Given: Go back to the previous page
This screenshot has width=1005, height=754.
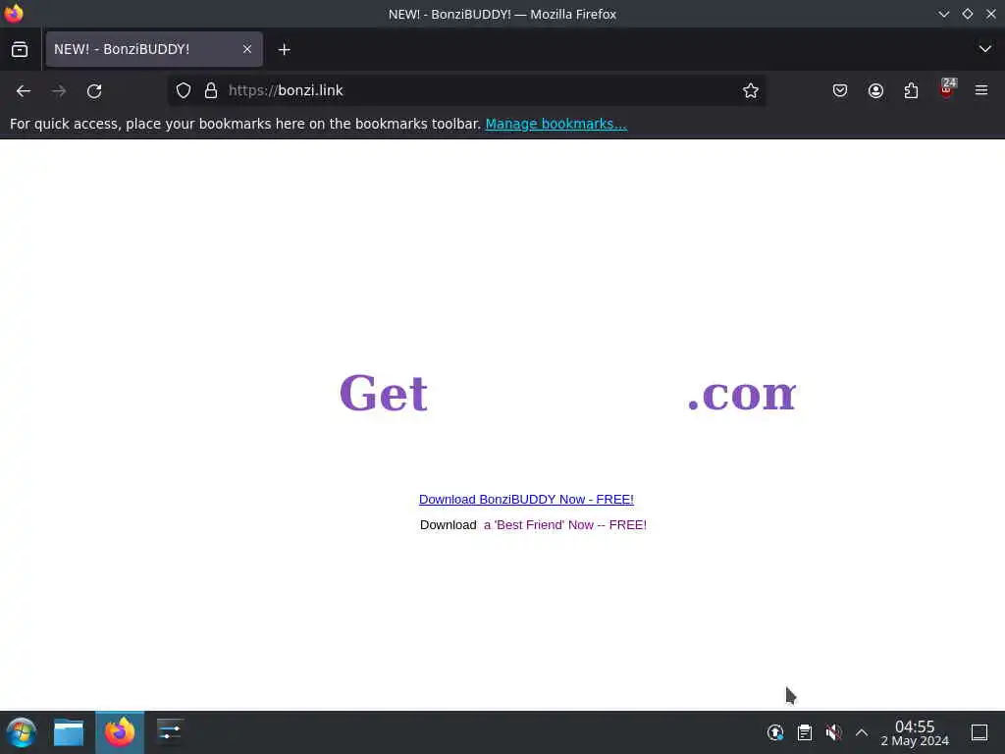Looking at the screenshot, I should click(x=24, y=91).
